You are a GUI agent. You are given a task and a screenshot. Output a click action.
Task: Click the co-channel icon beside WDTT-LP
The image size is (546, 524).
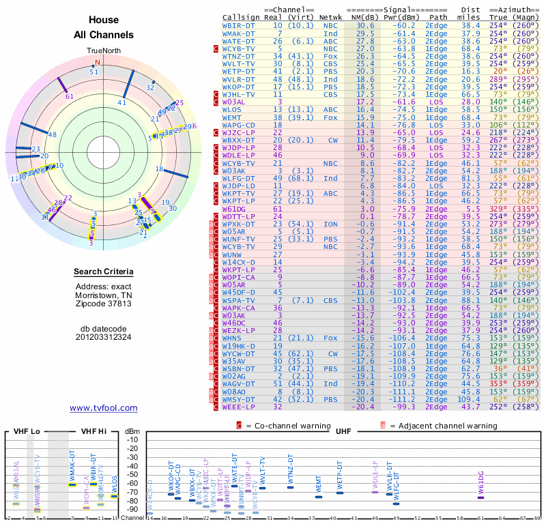[x=216, y=216]
